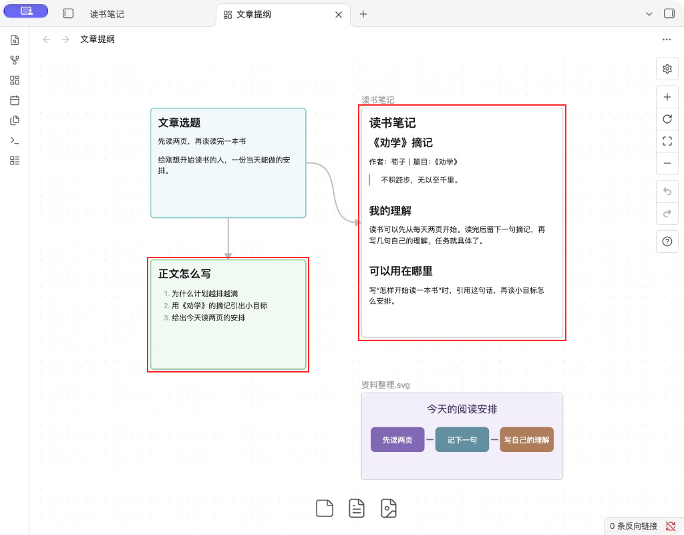Undo last canvas action
The height and width of the screenshot is (535, 684).
tap(667, 191)
